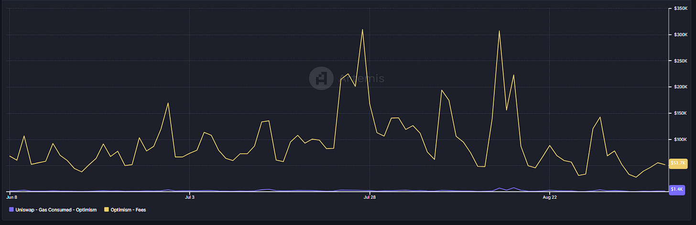Click the Artemis logo watermark icon
Viewport: 696px width, 225px height.
321,78
